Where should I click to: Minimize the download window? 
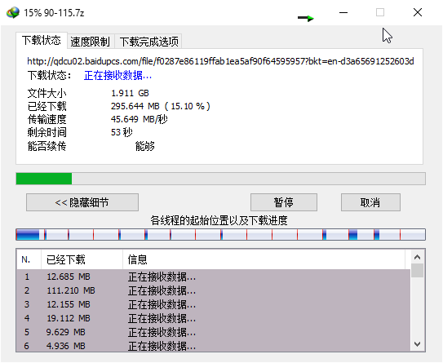(343, 12)
